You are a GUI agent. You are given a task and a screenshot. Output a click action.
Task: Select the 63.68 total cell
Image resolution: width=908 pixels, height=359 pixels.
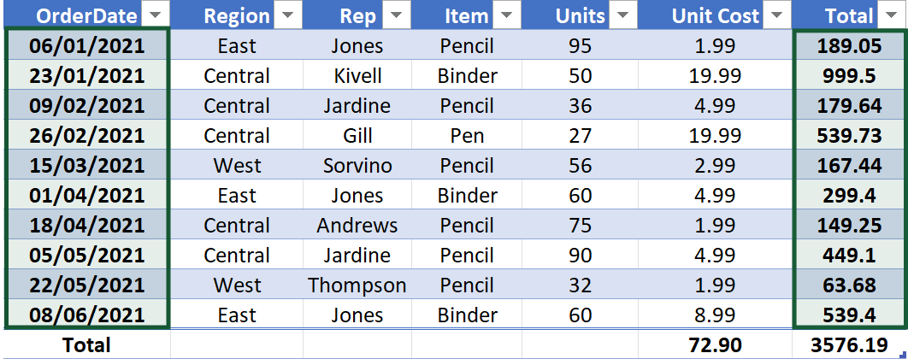coord(849,285)
